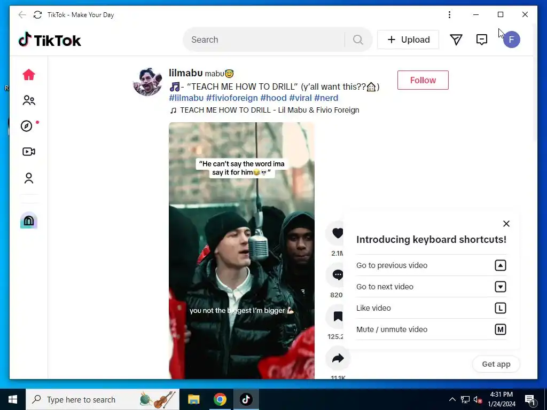Open the F profile avatar menu
The image size is (547, 410).
[511, 40]
